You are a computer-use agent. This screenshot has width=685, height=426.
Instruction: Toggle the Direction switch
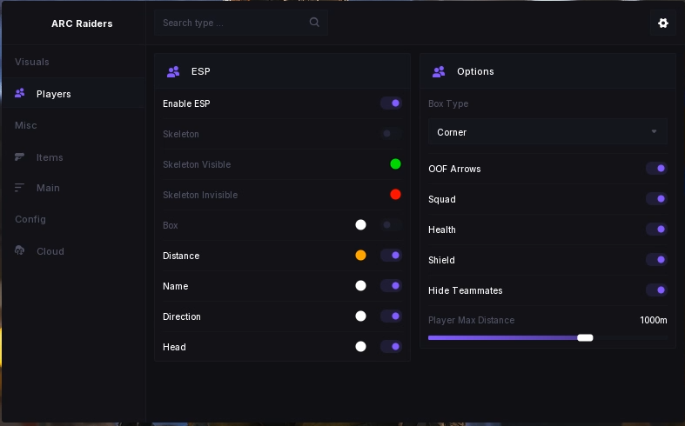coord(391,316)
